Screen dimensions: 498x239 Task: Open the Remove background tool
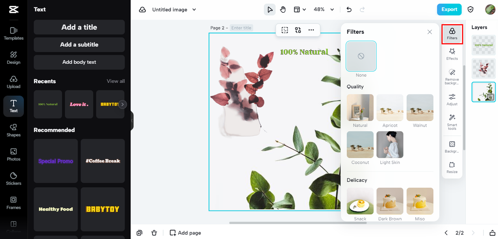(452, 77)
